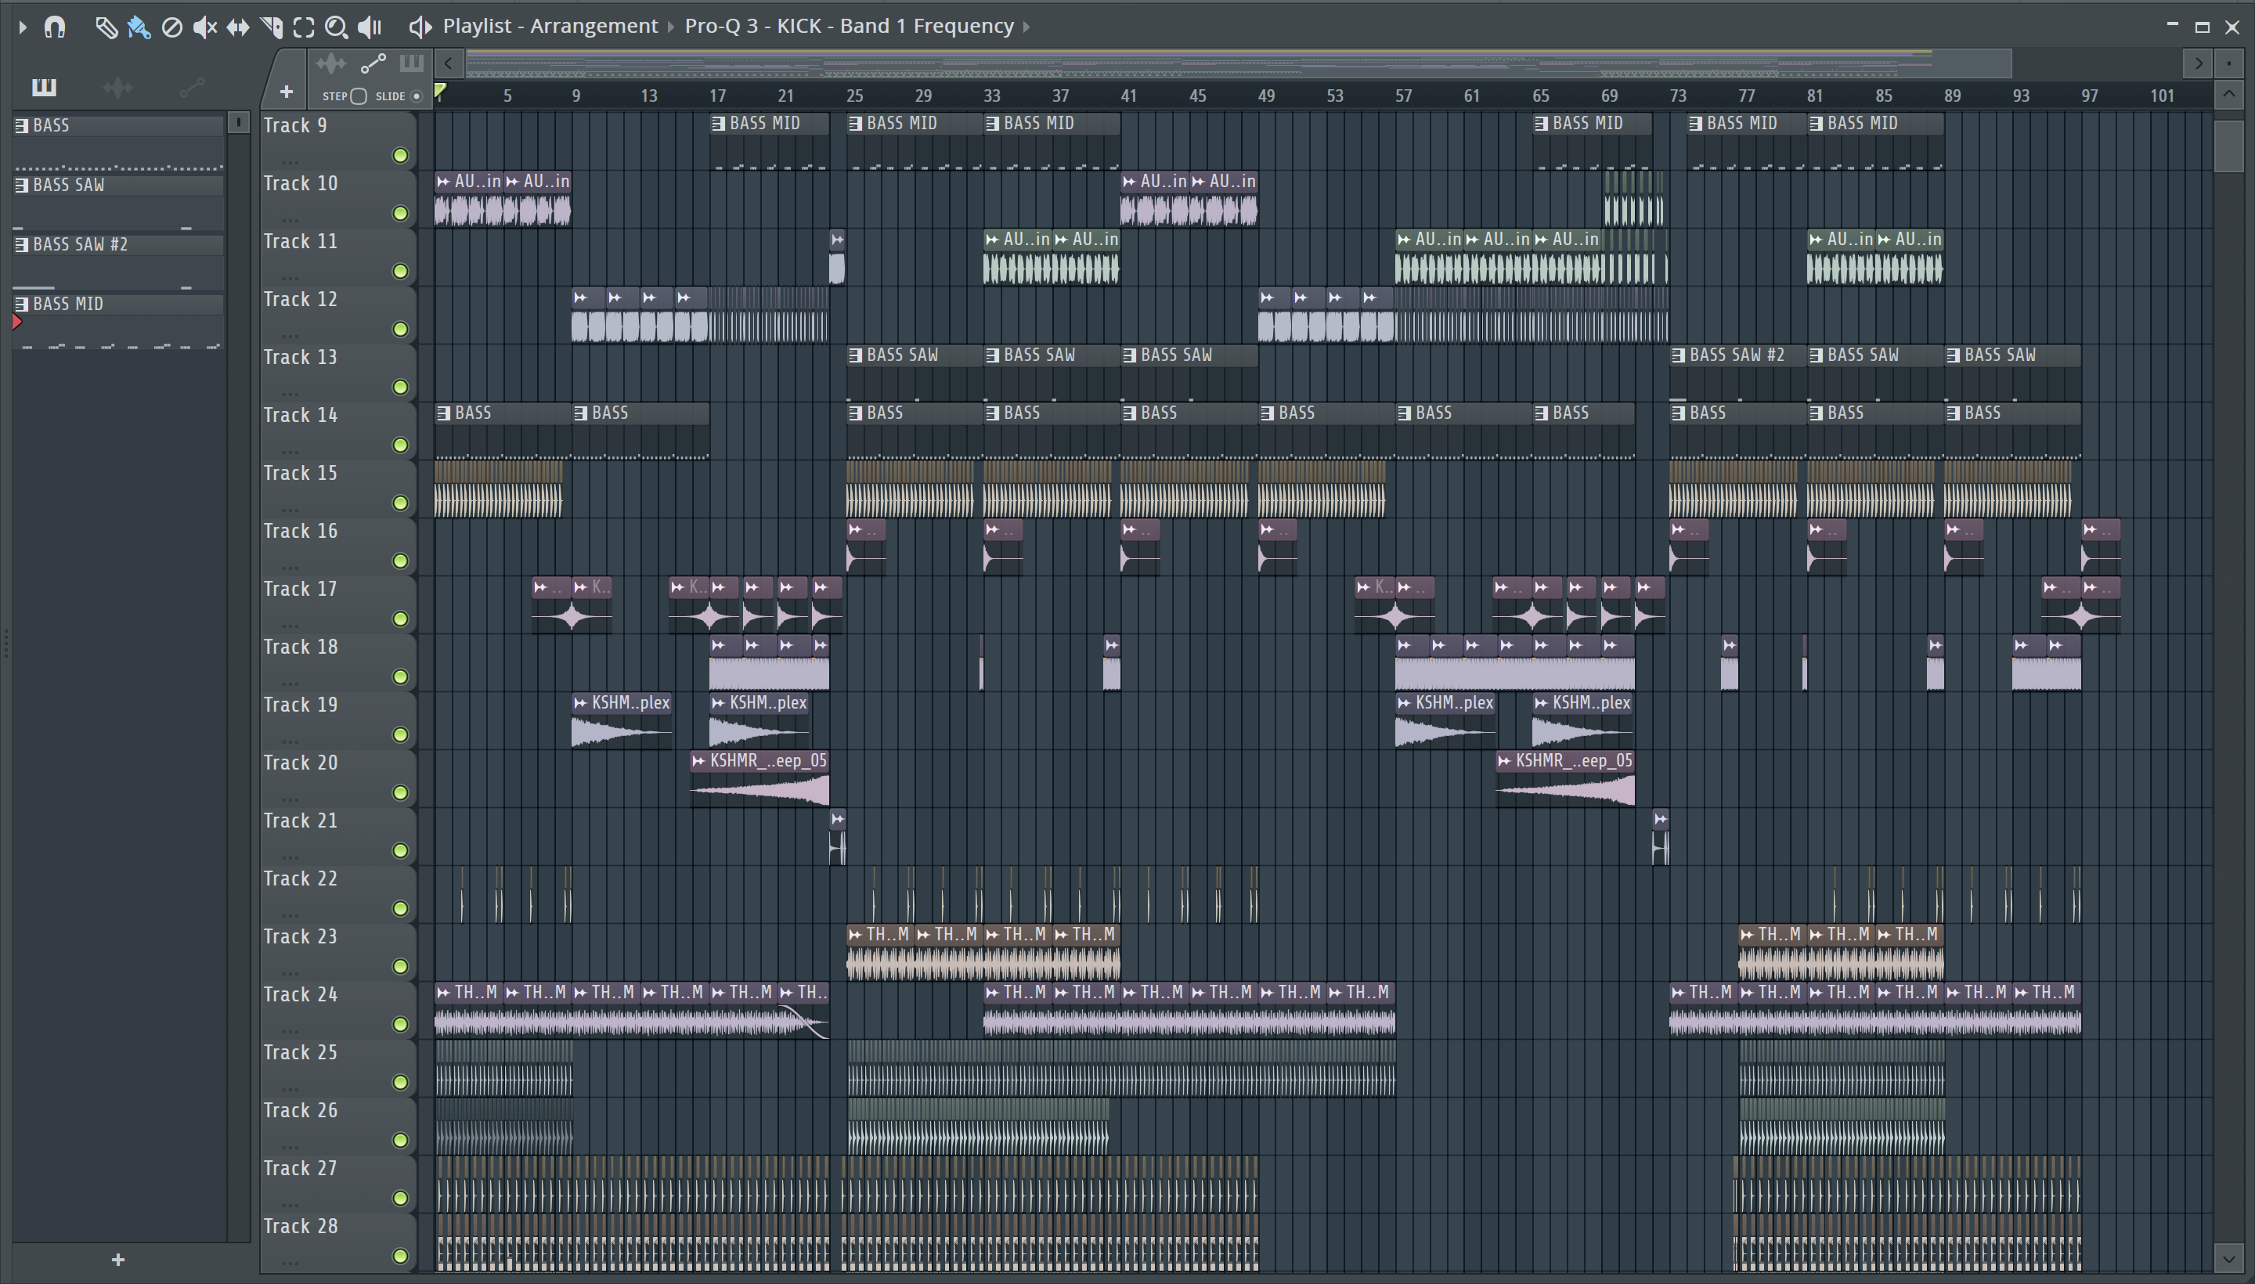Show automation clips in the picker panel
This screenshot has width=2255, height=1284.
coord(191,86)
